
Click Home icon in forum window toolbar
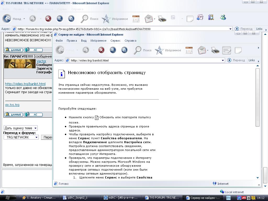(x=71, y=19)
